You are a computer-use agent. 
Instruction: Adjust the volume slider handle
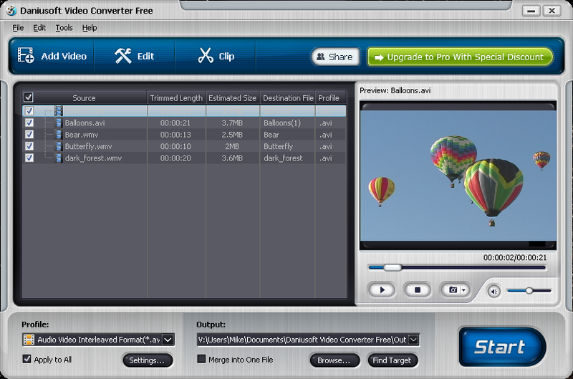coord(529,291)
